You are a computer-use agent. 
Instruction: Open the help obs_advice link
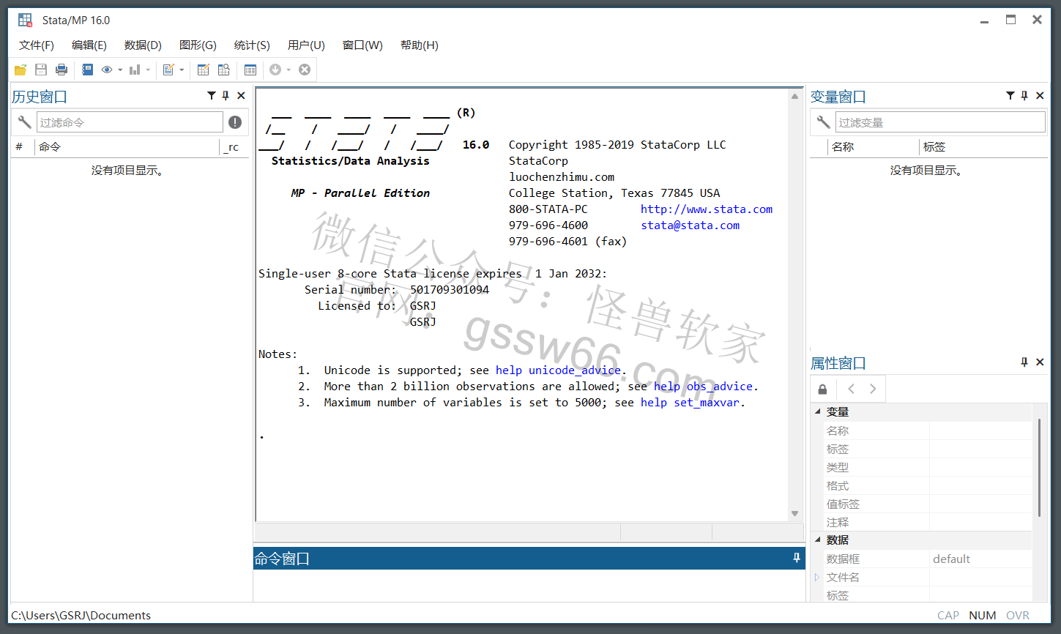pyautogui.click(x=704, y=387)
